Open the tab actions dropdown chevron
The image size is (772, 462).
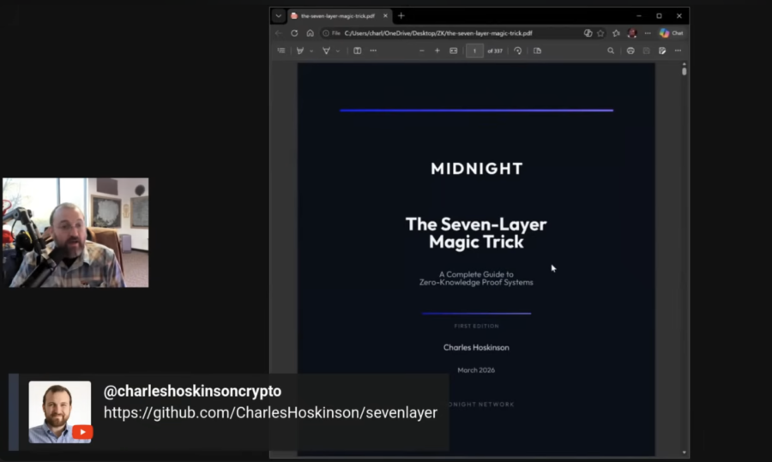coord(279,15)
